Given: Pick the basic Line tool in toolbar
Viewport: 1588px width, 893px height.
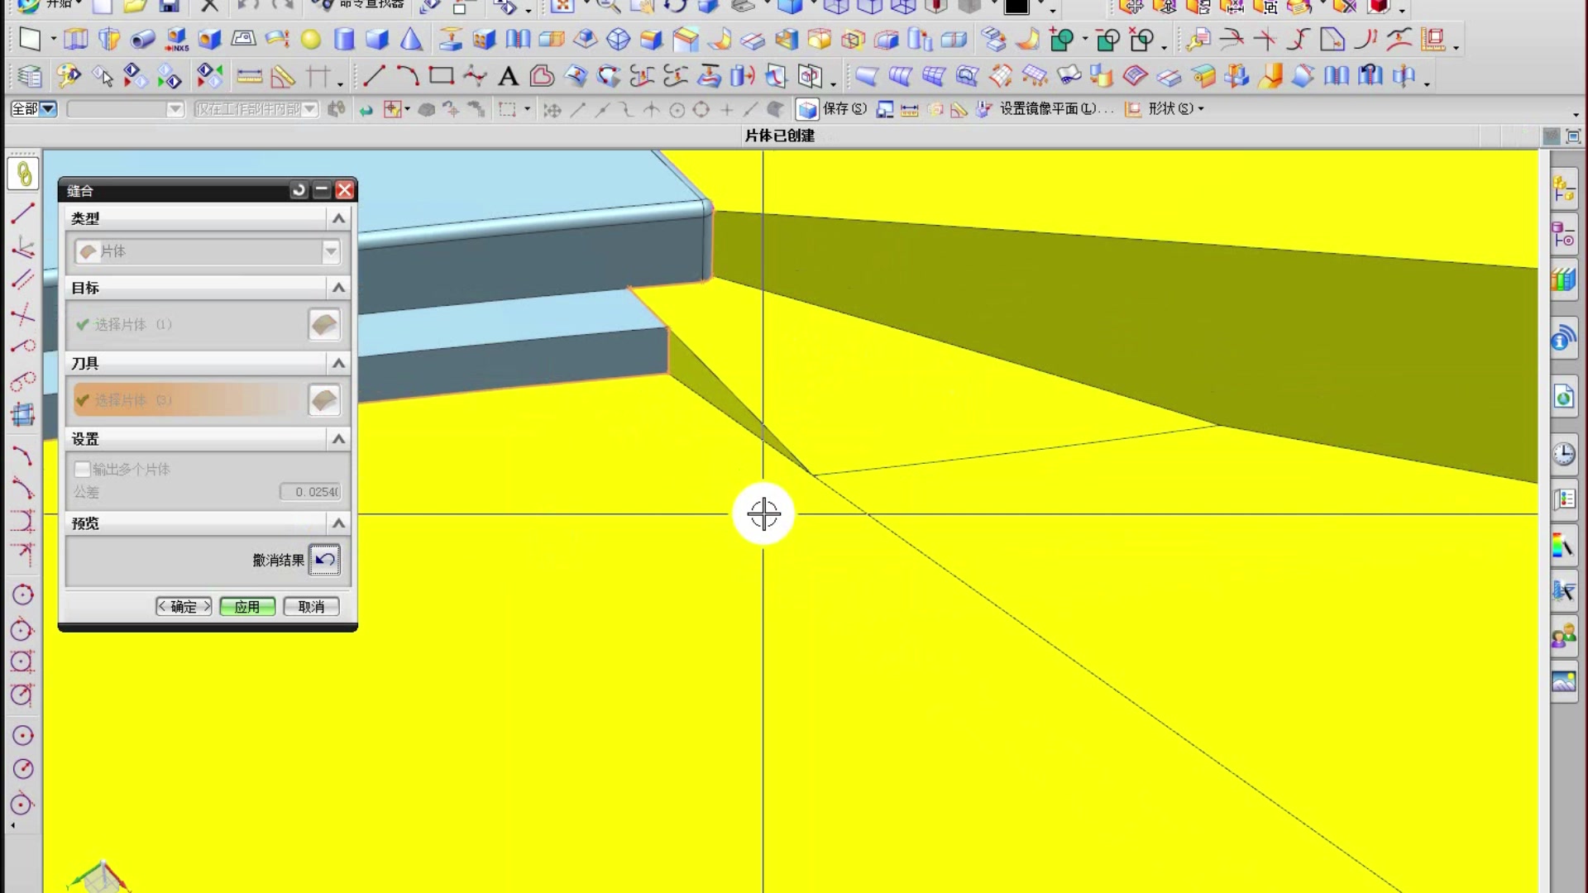Looking at the screenshot, I should pos(374,76).
